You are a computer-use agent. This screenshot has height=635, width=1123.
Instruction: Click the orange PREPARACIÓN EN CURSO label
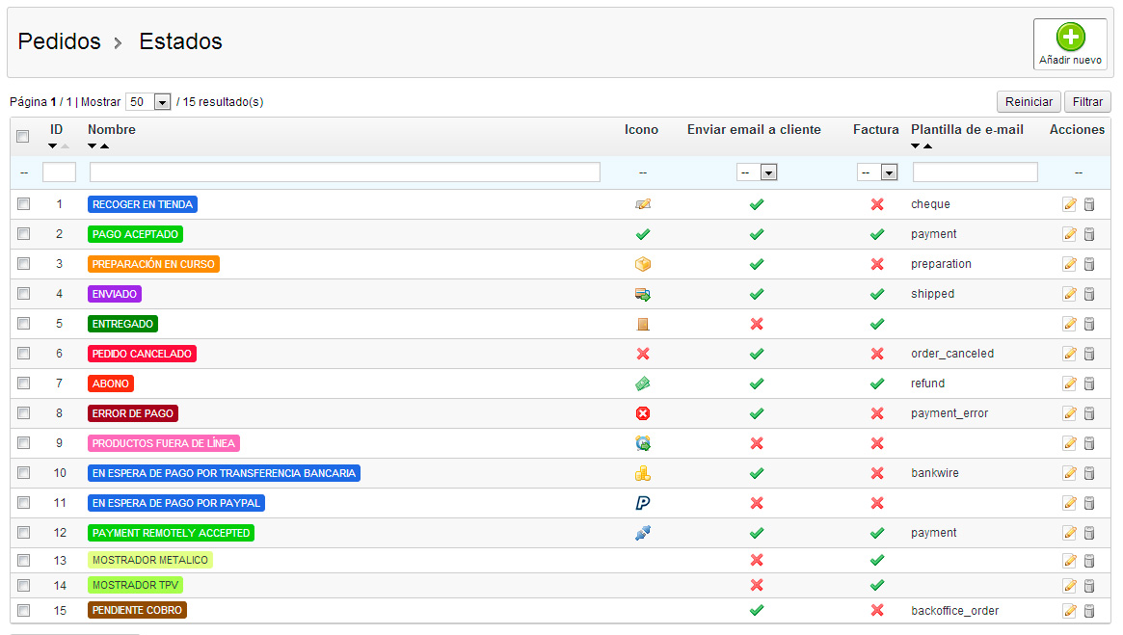tap(153, 264)
